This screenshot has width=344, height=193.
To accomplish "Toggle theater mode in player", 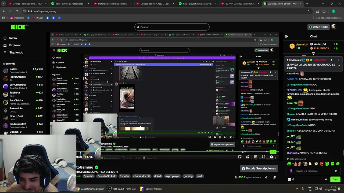I will (256, 157).
